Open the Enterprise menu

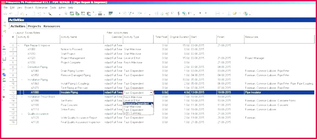(x=41, y=7)
